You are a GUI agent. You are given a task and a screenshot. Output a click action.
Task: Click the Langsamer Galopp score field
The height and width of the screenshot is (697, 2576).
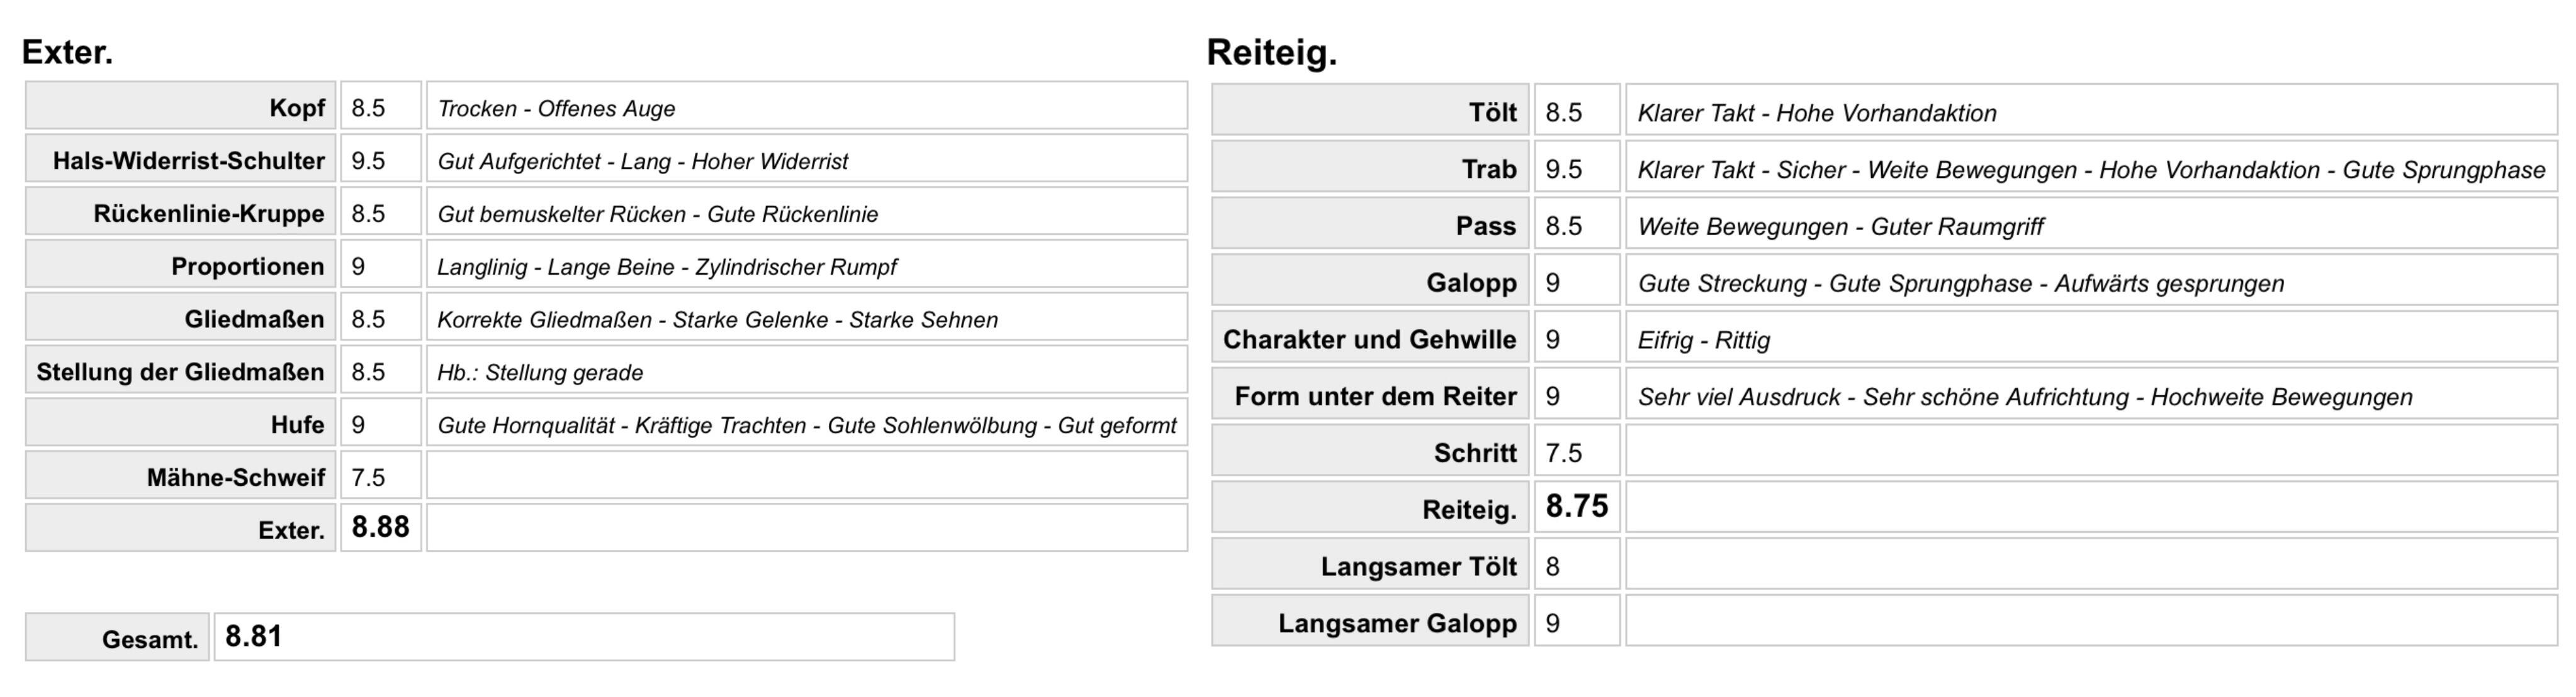coord(1577,621)
